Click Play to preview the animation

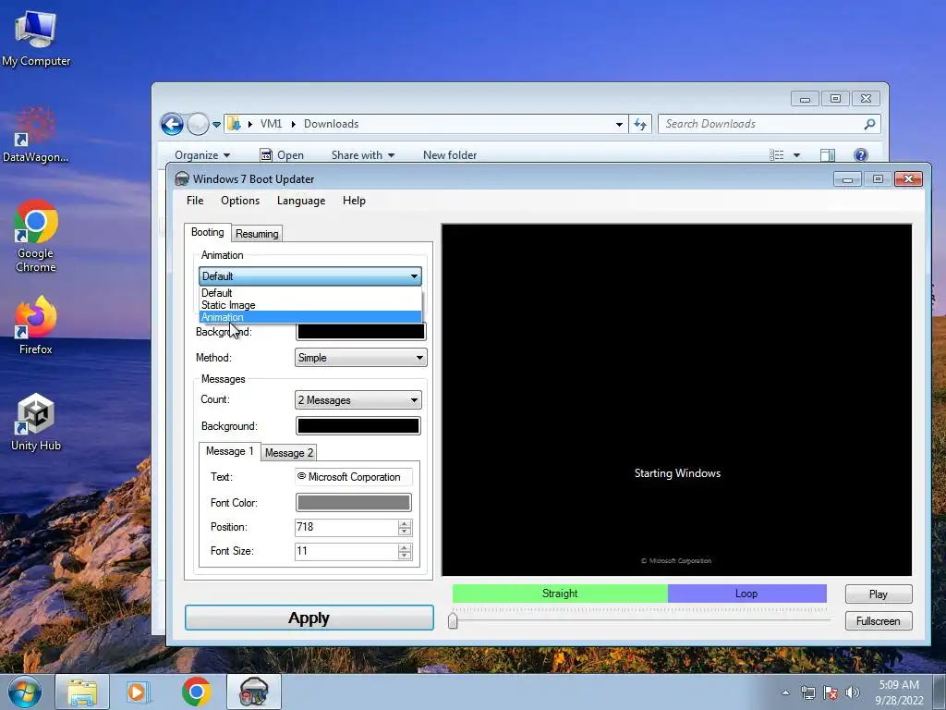(879, 594)
